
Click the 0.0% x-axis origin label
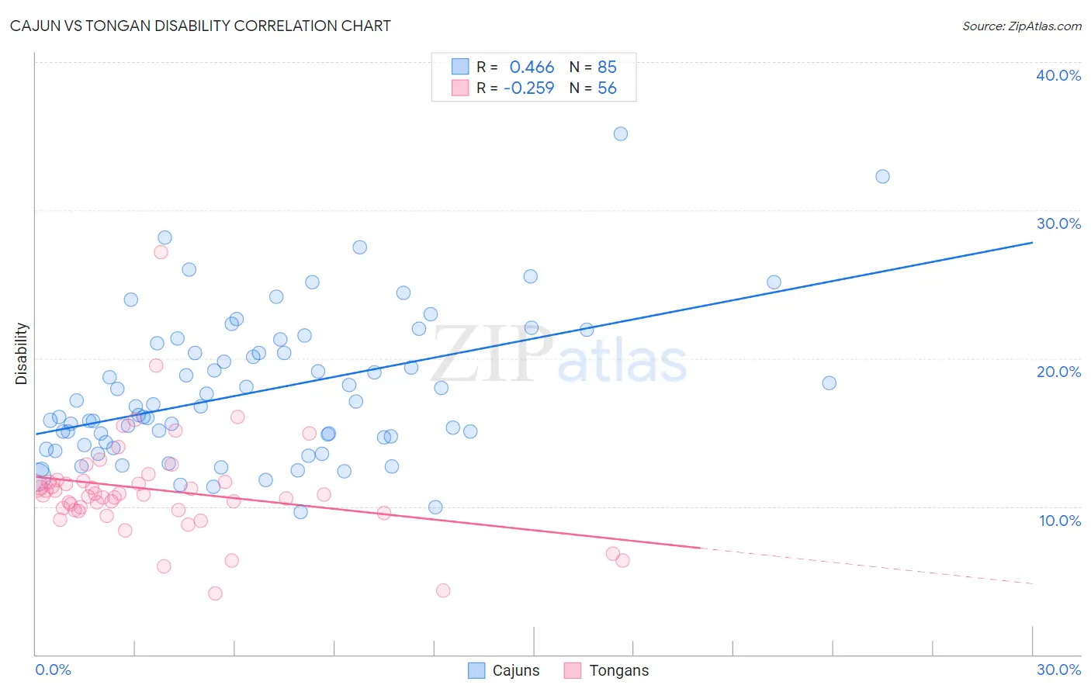click(x=54, y=670)
